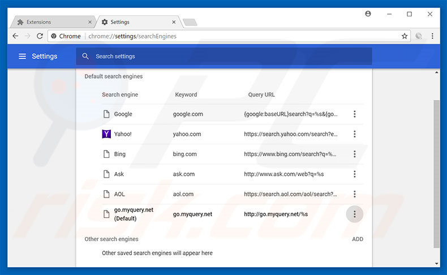Click 'Other saved search engines will appear here'
The image size is (447, 275).
pyautogui.click(x=157, y=253)
